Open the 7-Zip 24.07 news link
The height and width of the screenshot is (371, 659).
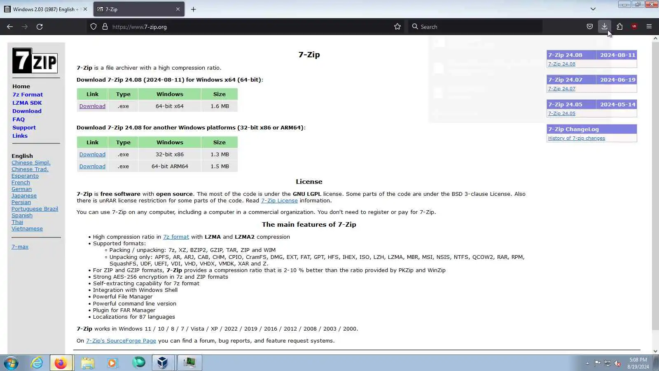tap(561, 89)
